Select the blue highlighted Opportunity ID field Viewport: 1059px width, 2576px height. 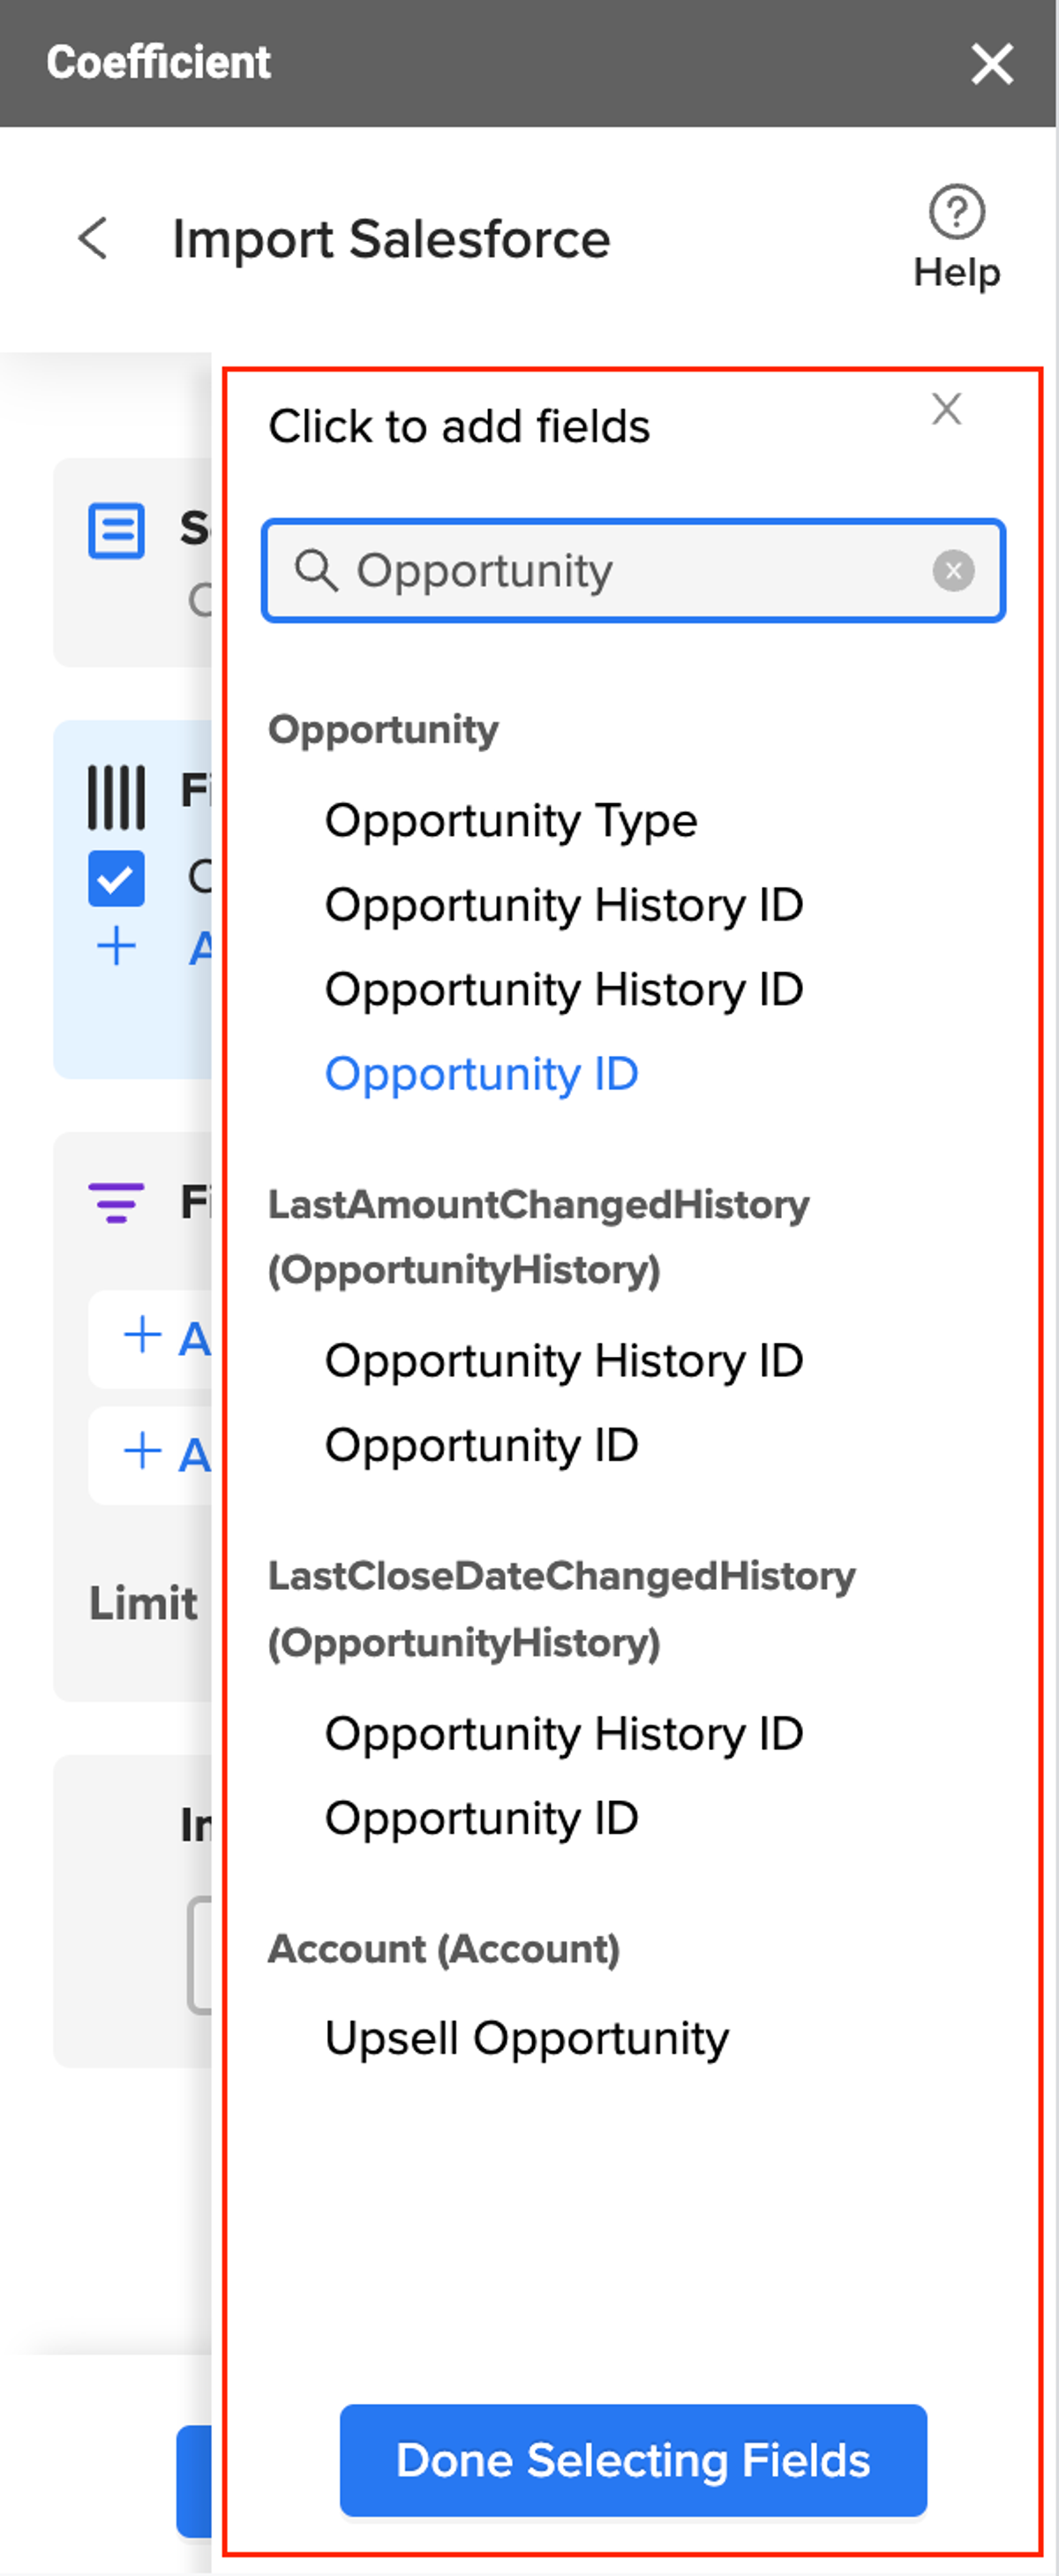[481, 1075]
